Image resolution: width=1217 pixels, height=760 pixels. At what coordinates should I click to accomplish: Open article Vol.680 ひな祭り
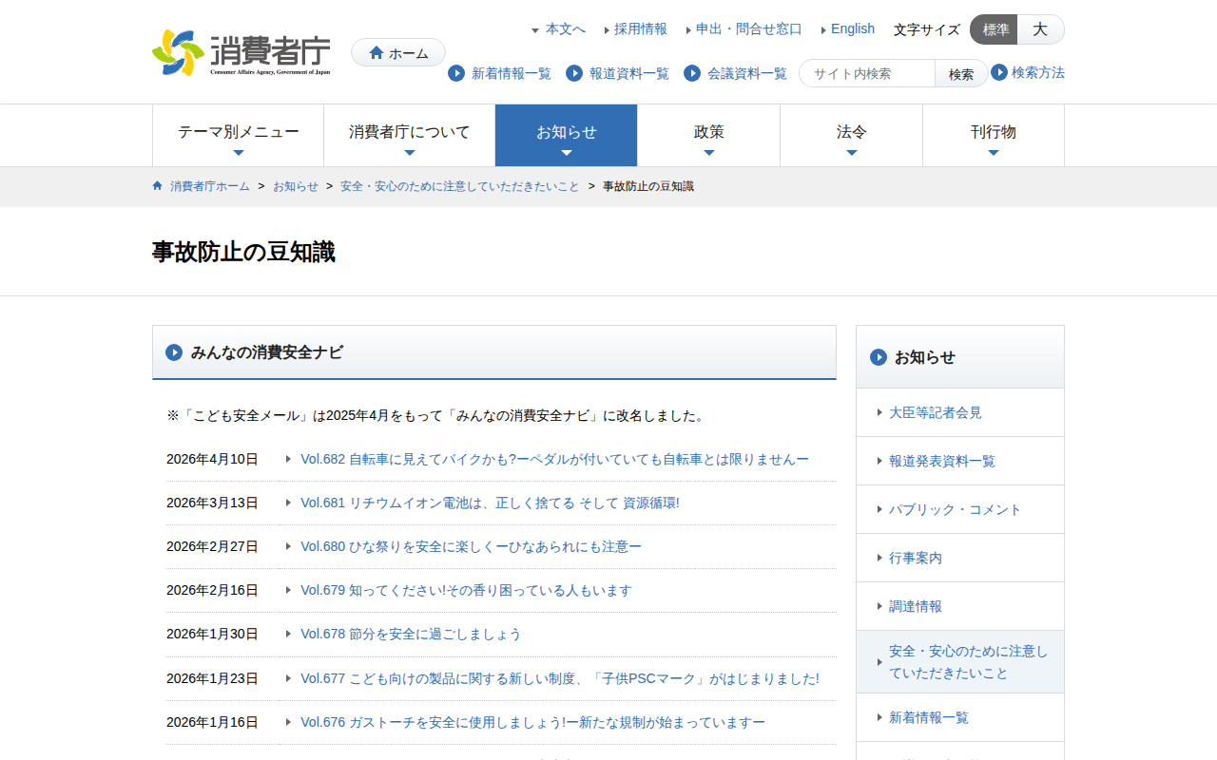point(471,546)
